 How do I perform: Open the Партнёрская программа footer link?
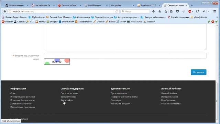23,107
